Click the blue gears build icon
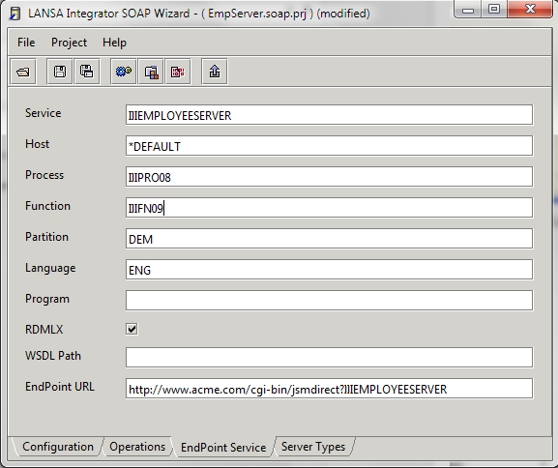 [x=124, y=72]
